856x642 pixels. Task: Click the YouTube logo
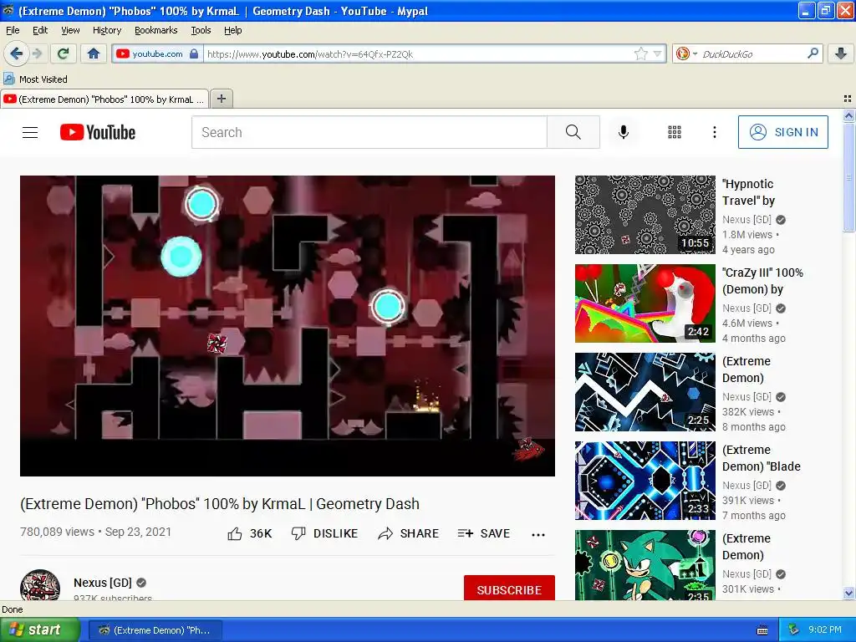click(98, 132)
